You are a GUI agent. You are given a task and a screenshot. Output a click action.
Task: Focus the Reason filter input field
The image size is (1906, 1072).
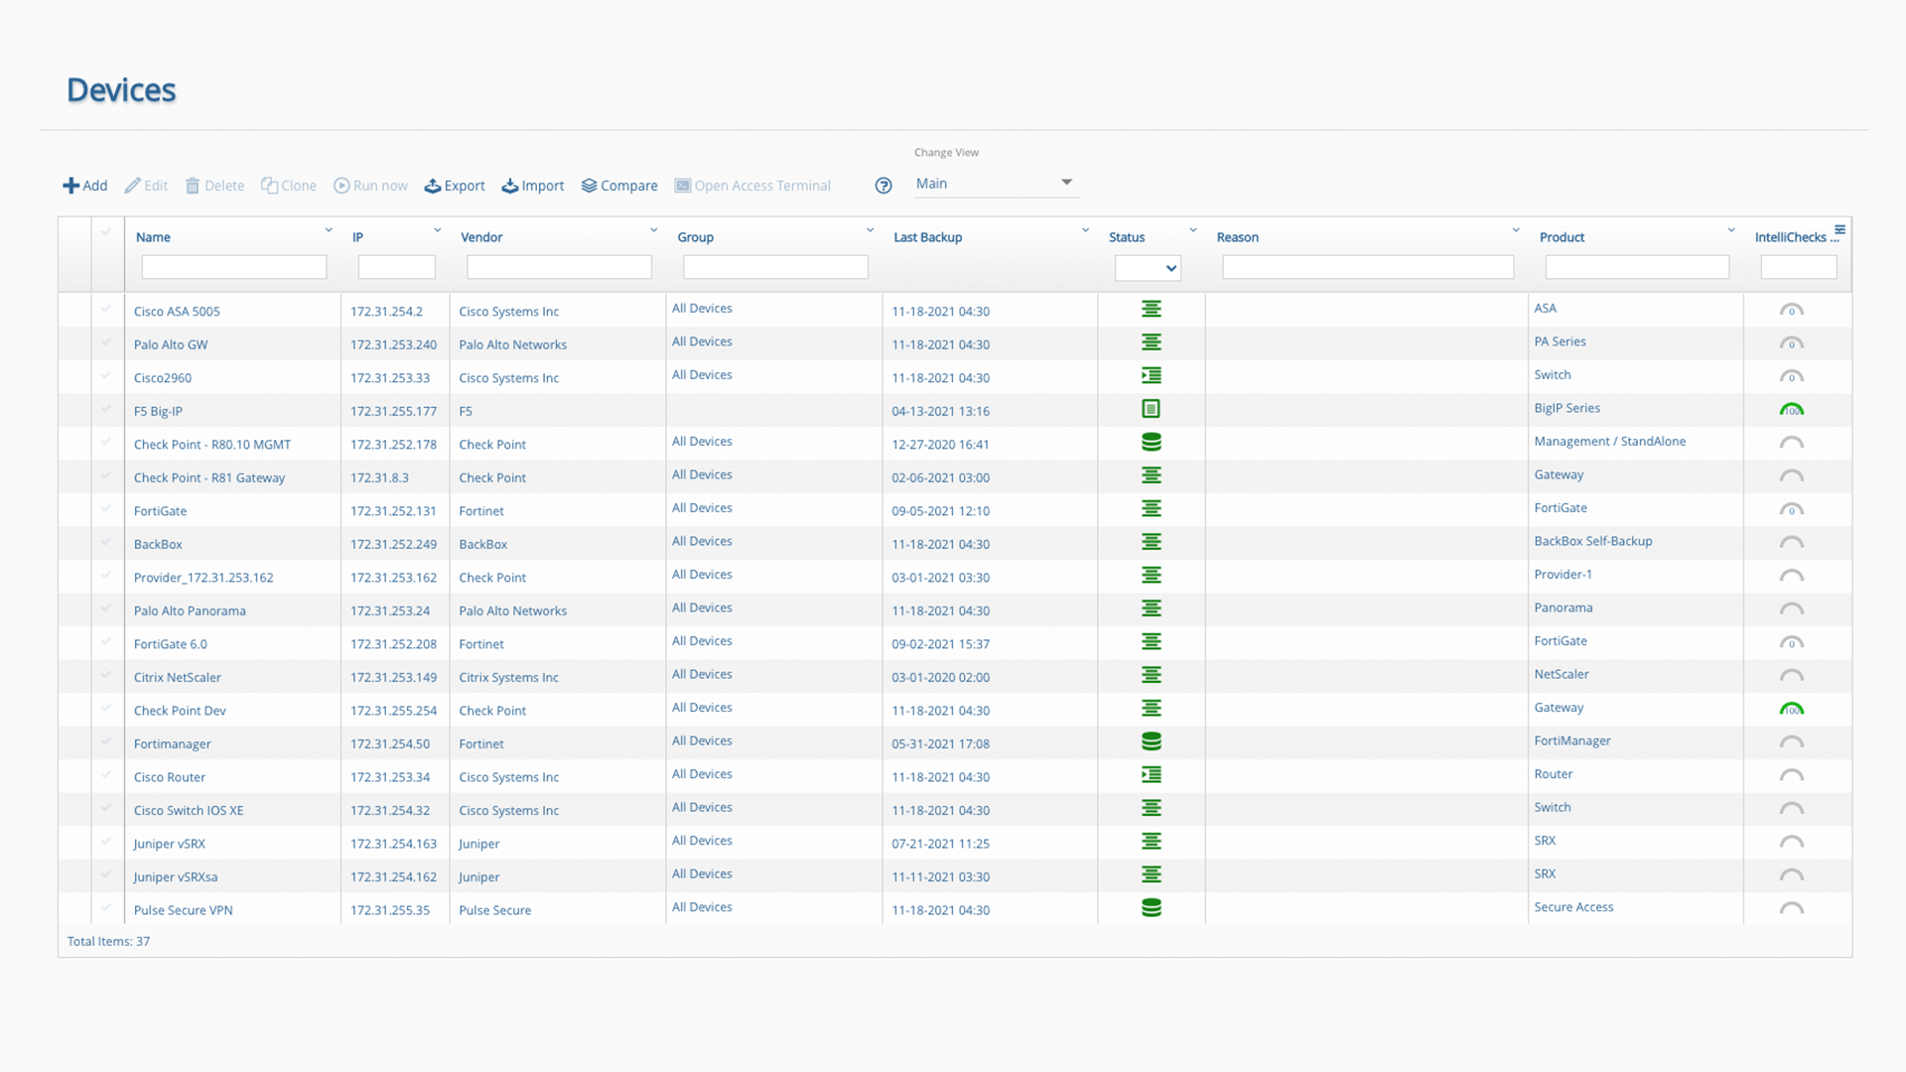[1368, 267]
